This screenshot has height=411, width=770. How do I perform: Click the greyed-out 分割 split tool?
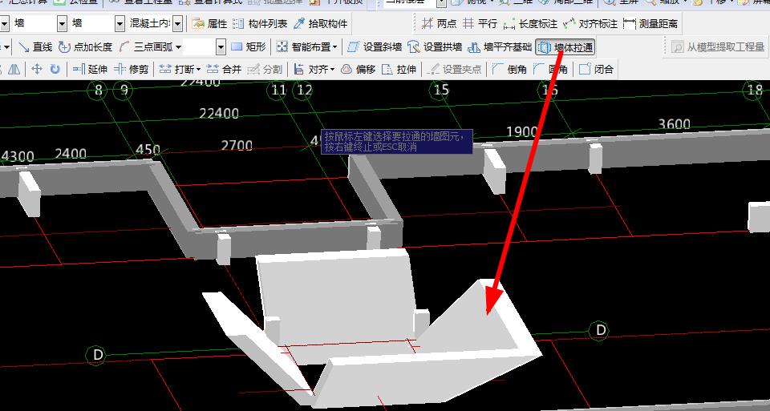pos(265,70)
